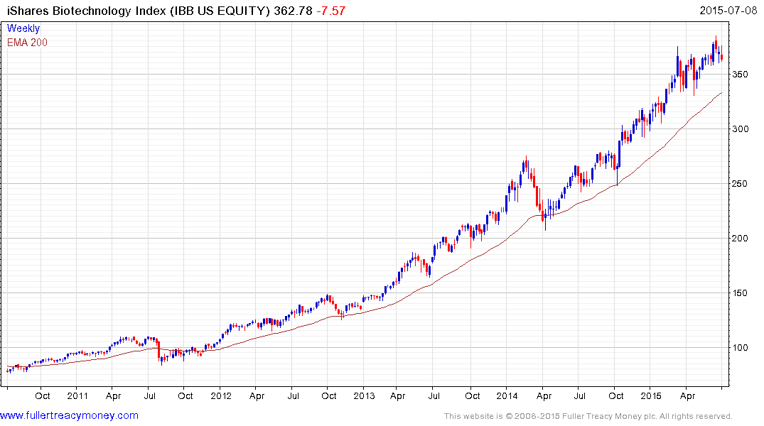Click the 250 price axis label
This screenshot has width=764, height=426.
pyautogui.click(x=740, y=184)
